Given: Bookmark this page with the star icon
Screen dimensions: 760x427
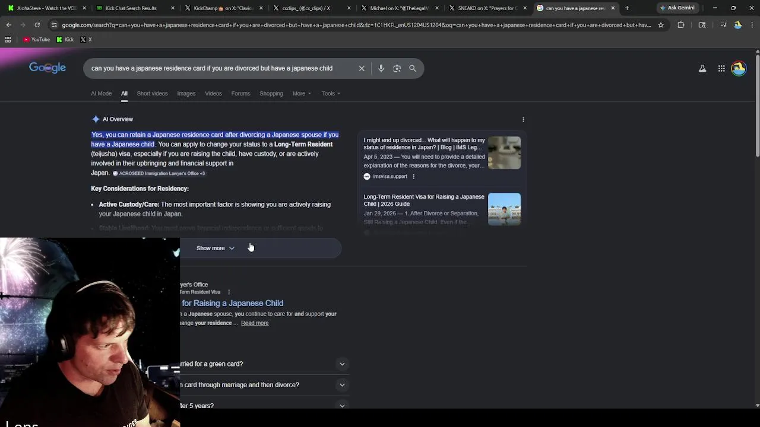Looking at the screenshot, I should click(661, 25).
